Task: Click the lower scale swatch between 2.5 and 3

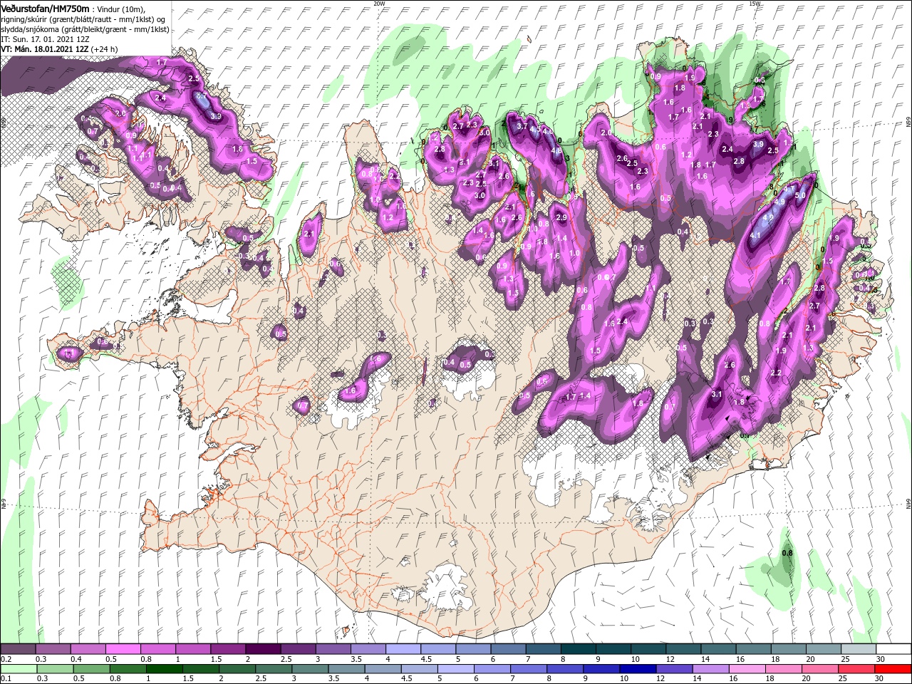Action: pos(274,669)
